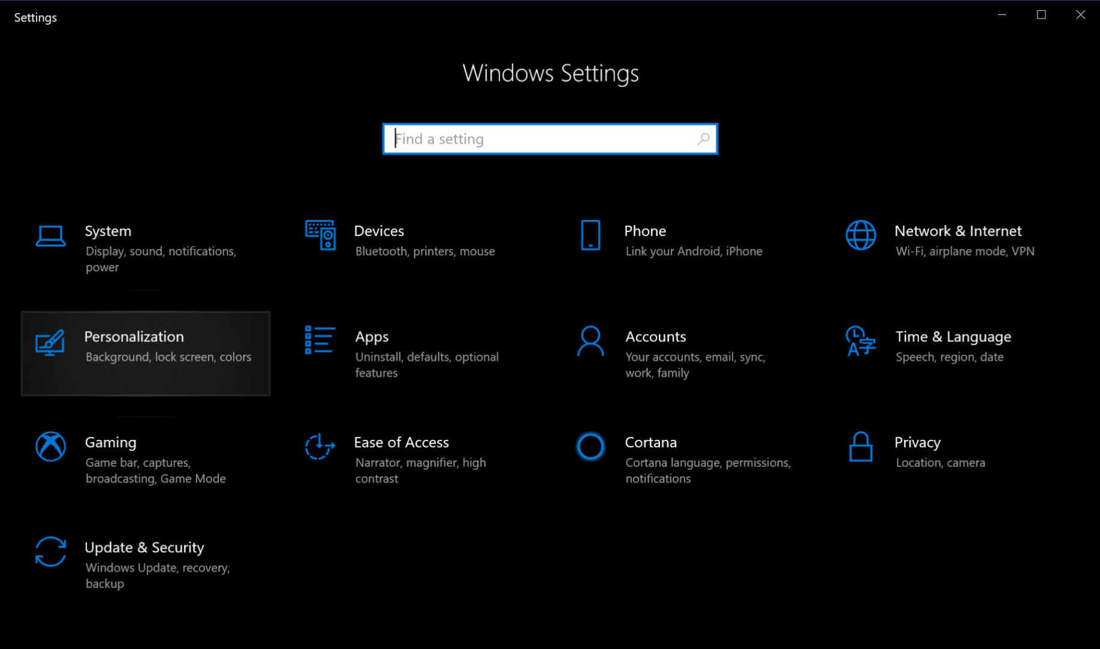The height and width of the screenshot is (649, 1100).
Task: Click the Find a setting search box
Action: [541, 139]
